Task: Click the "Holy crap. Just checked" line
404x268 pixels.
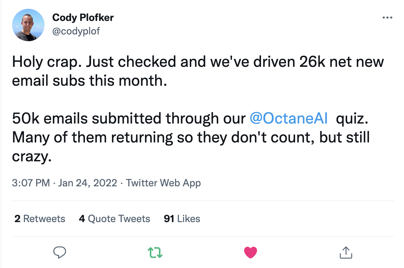Action: pyautogui.click(x=94, y=63)
